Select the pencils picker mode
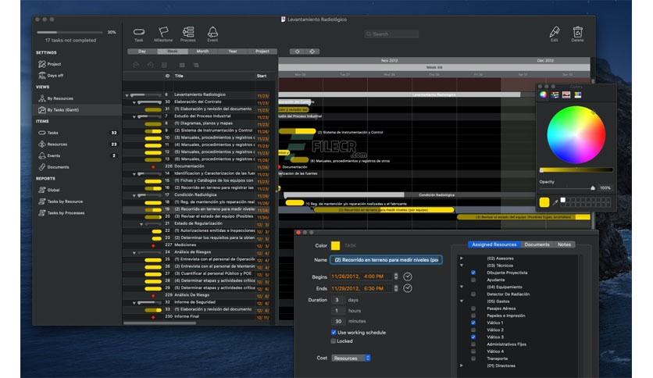653x378 pixels. (x=578, y=95)
